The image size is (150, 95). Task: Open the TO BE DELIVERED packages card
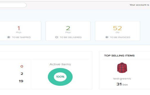(68, 31)
